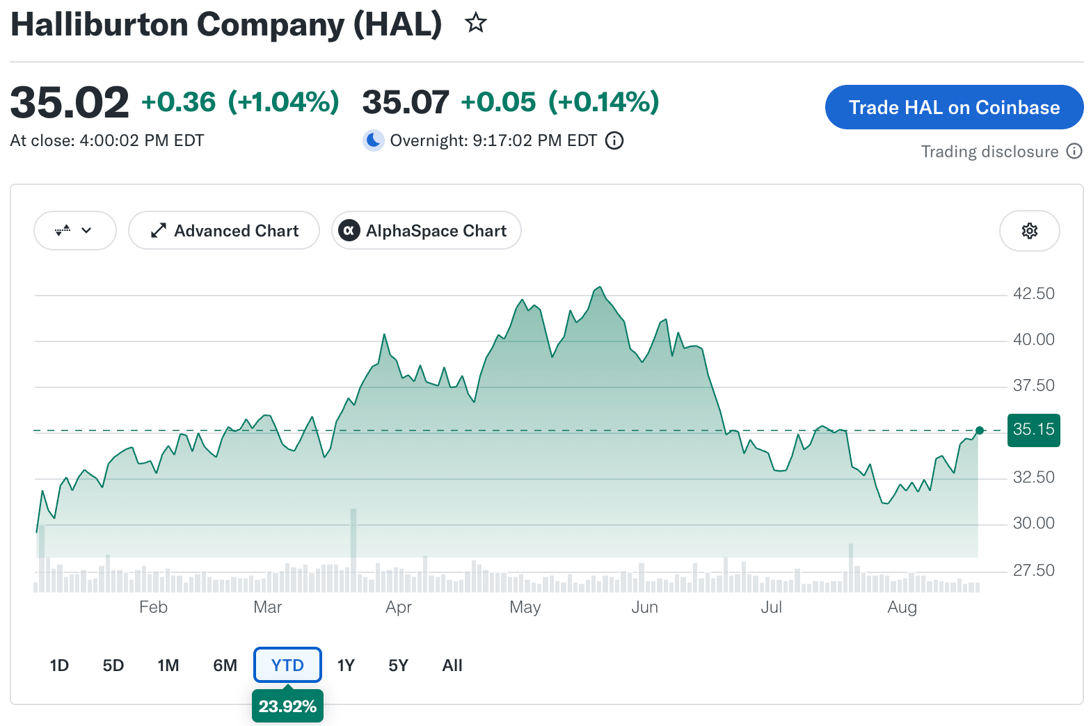Image resolution: width=1091 pixels, height=726 pixels.
Task: Click the 32.50 price axis label
Action: click(x=1033, y=477)
